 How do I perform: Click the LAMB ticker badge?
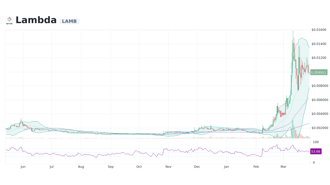[69, 21]
